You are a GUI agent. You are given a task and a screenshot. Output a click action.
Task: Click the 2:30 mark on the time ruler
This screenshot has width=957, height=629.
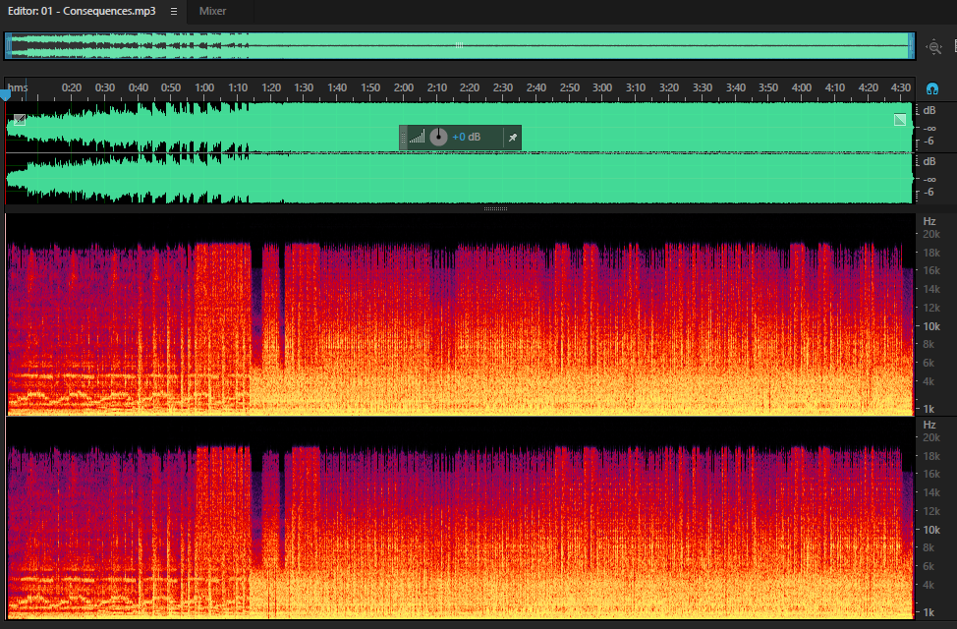(x=503, y=87)
